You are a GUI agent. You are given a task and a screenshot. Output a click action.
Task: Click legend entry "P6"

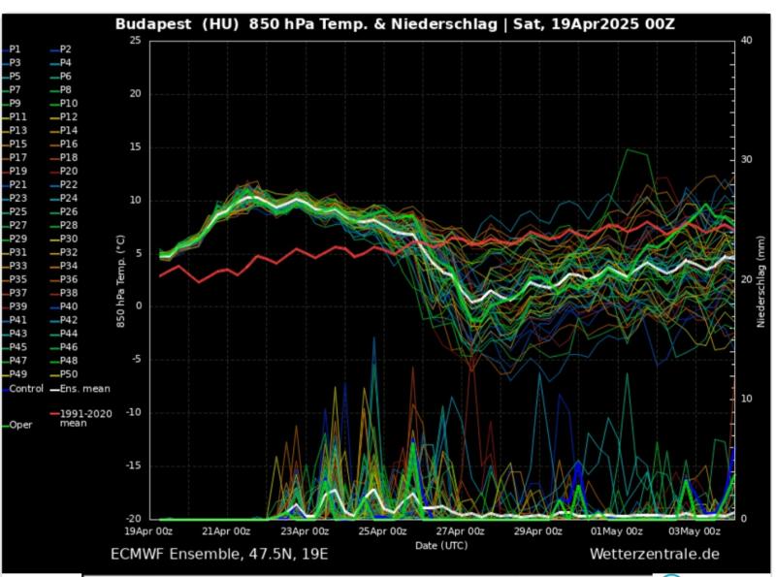pyautogui.click(x=61, y=77)
